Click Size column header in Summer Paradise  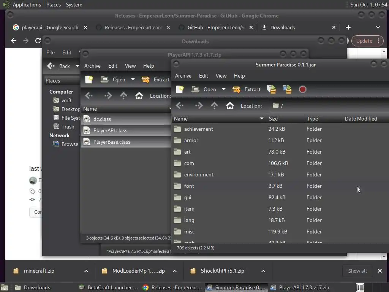click(x=285, y=119)
